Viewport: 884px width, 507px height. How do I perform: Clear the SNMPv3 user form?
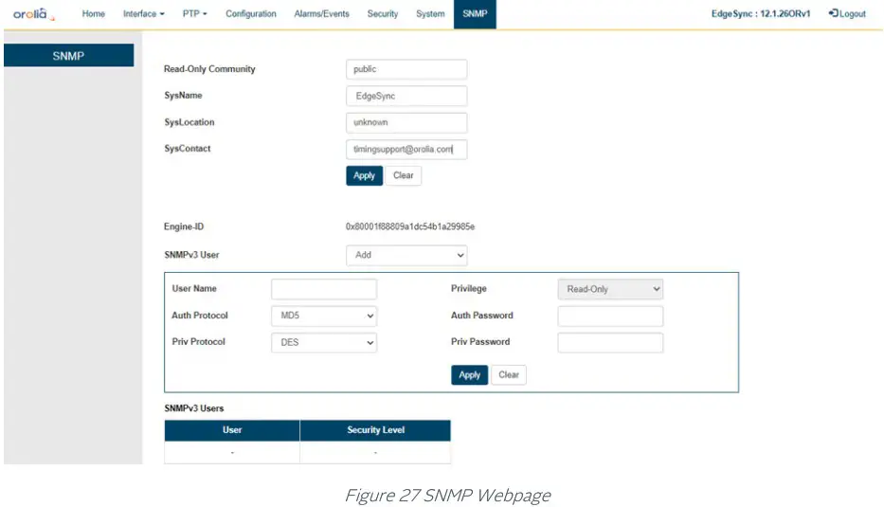tap(509, 375)
